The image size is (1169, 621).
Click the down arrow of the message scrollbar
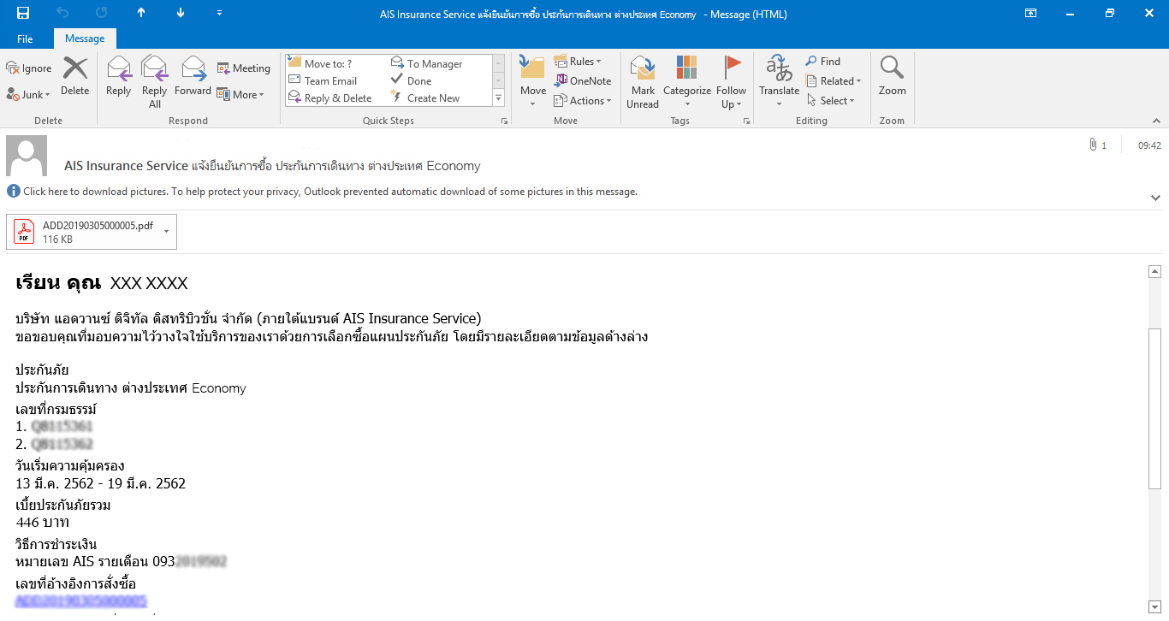point(1155,607)
